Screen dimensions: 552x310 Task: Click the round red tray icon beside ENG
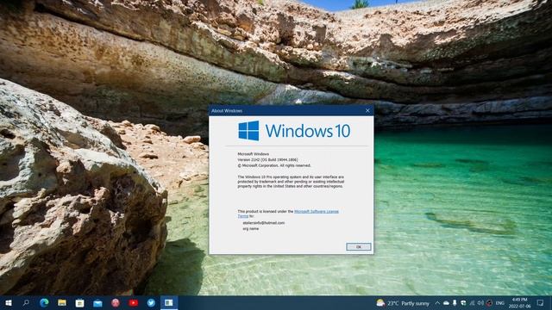coord(489,303)
